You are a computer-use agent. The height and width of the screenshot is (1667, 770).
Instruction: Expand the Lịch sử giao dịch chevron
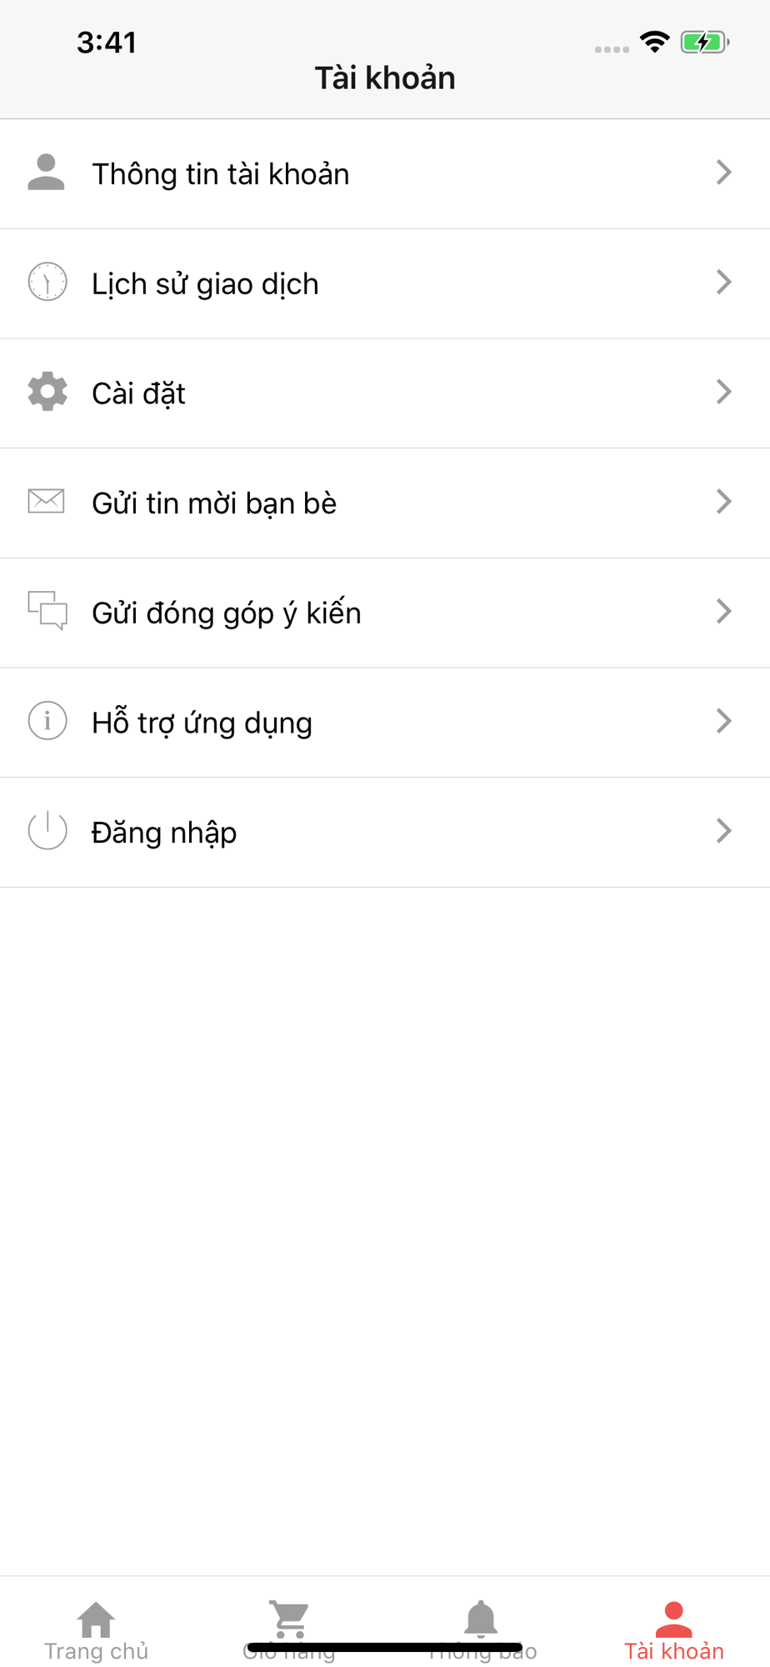(723, 283)
